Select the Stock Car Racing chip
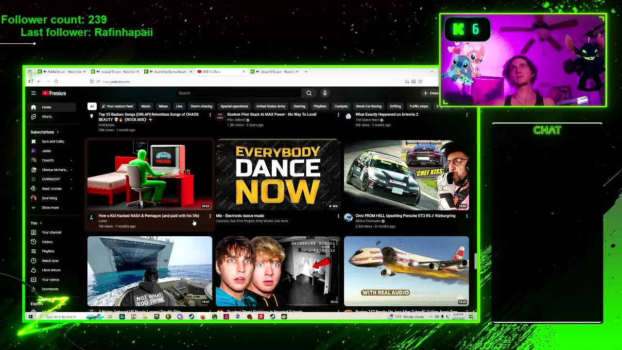This screenshot has height=350, width=622. [x=369, y=106]
